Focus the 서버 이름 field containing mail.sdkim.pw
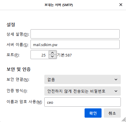126x122 pixels. tap(75, 44)
